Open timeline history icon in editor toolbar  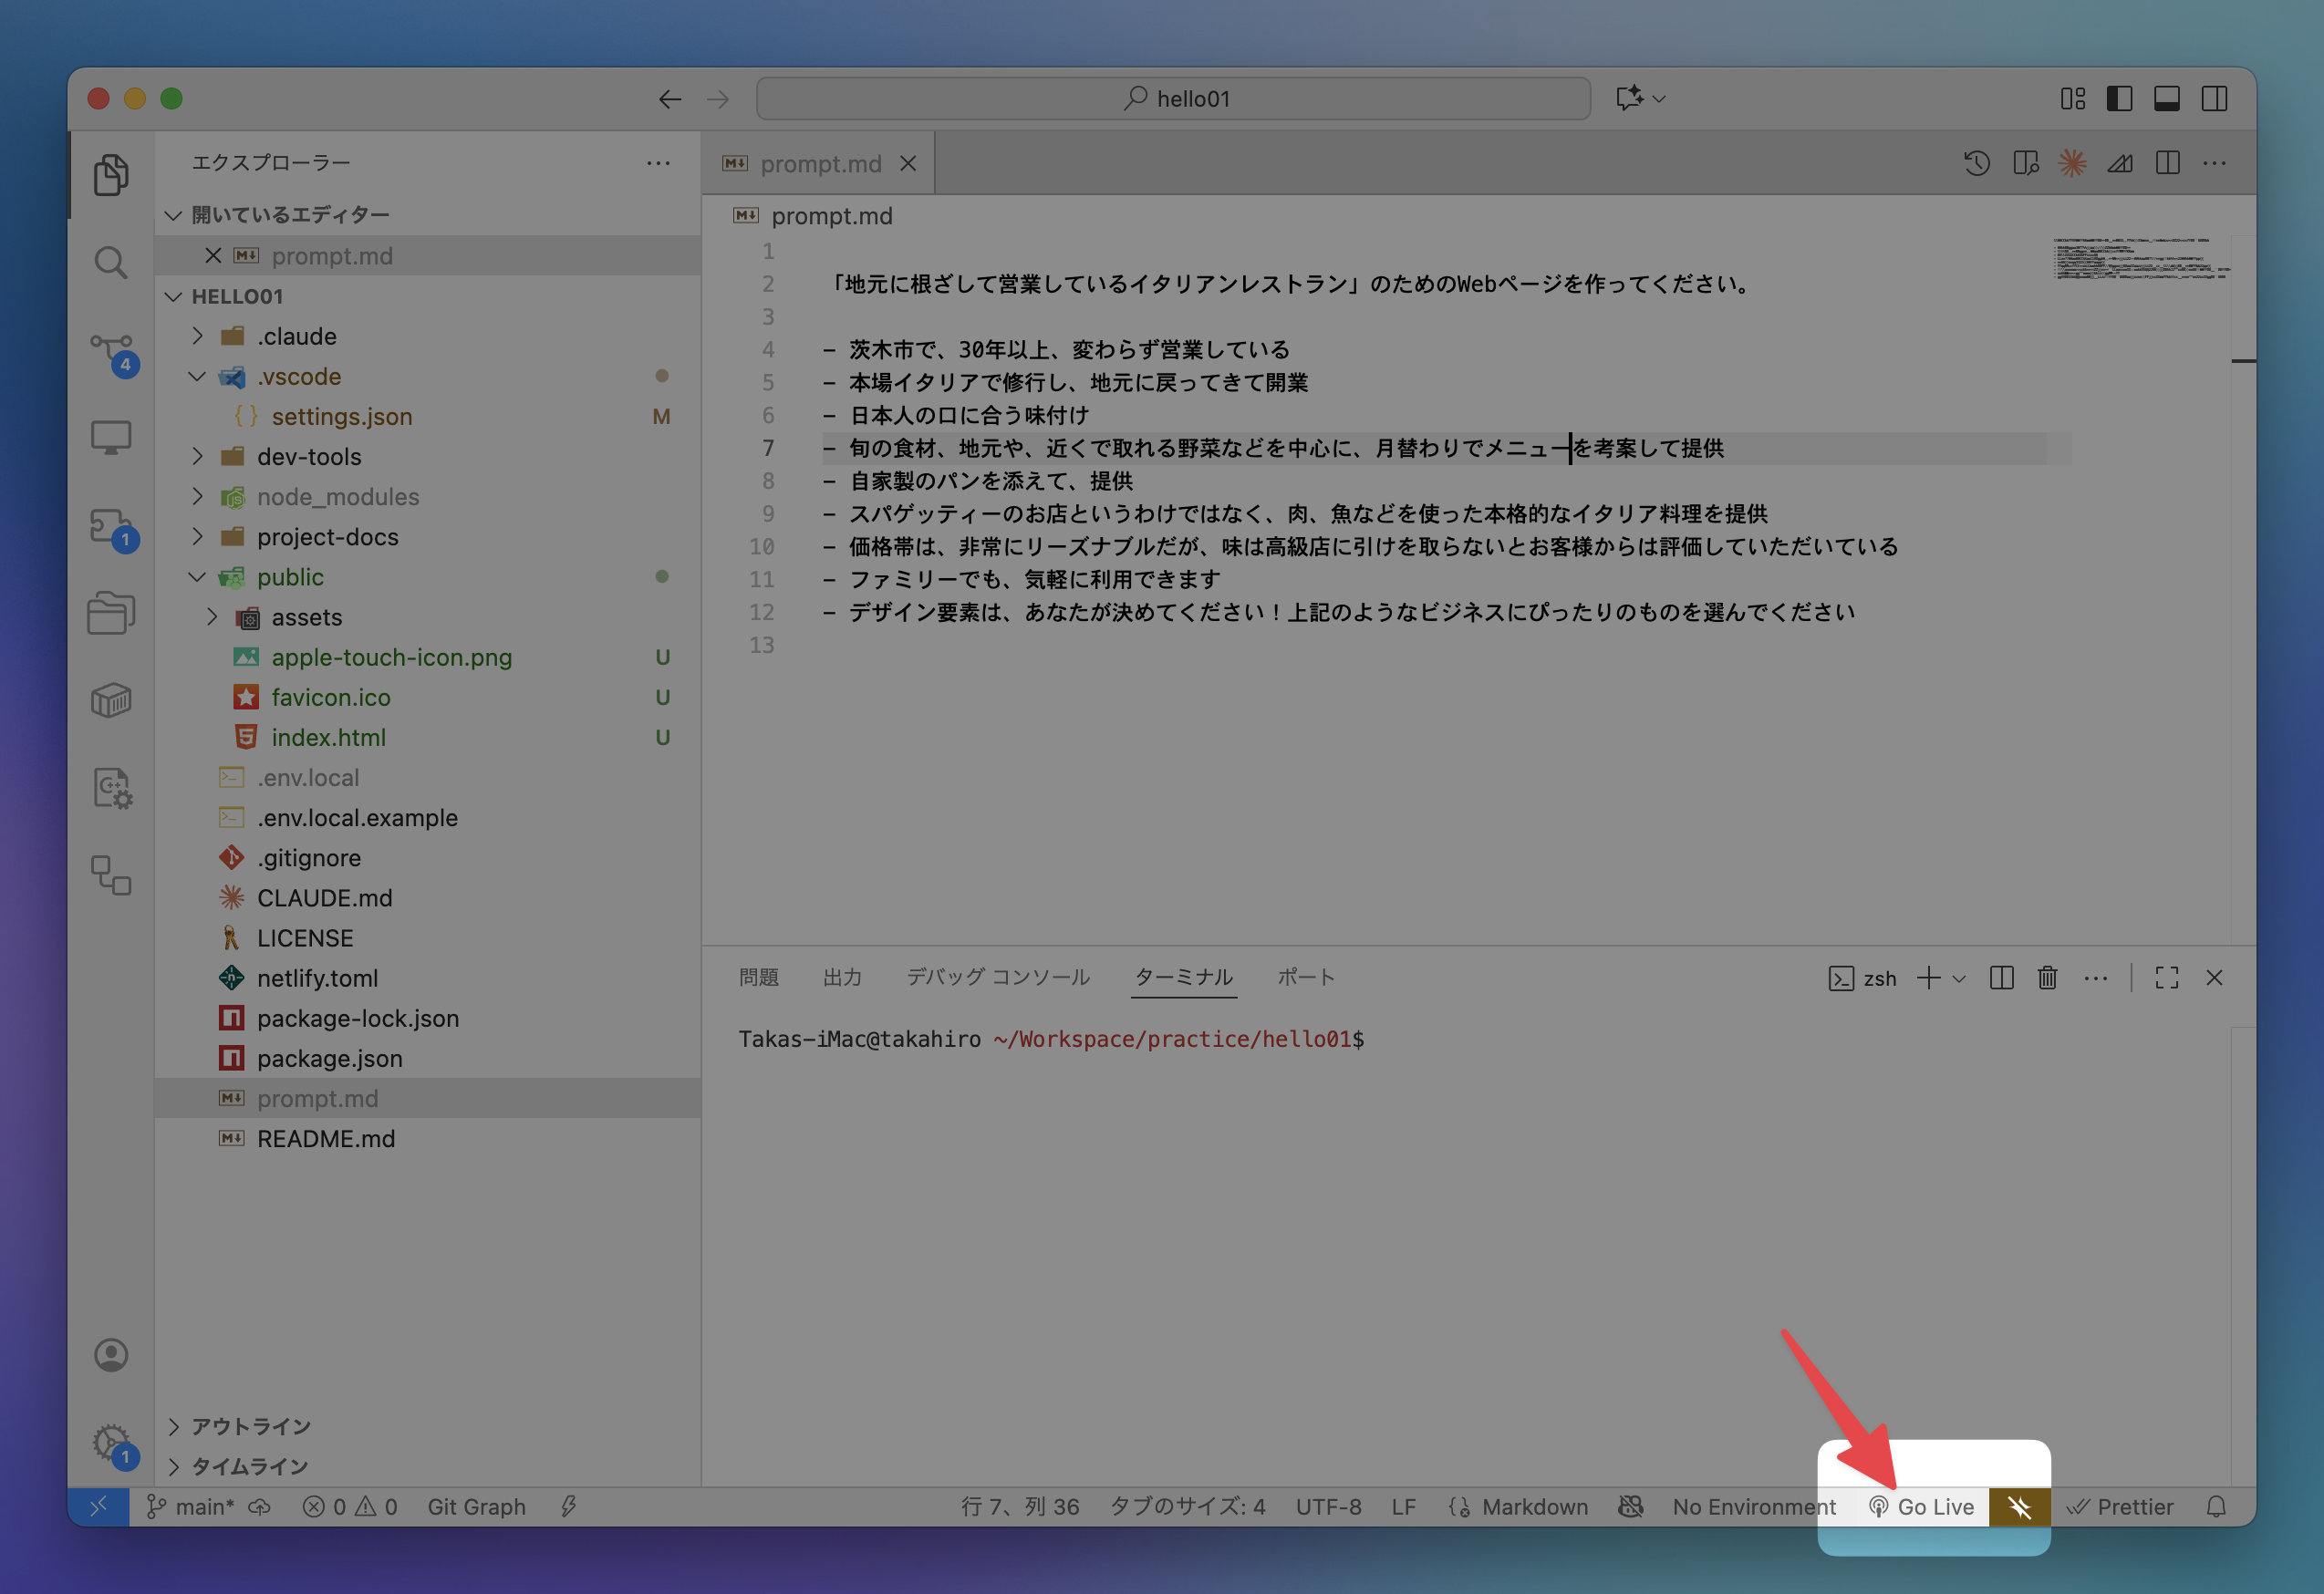(1977, 163)
